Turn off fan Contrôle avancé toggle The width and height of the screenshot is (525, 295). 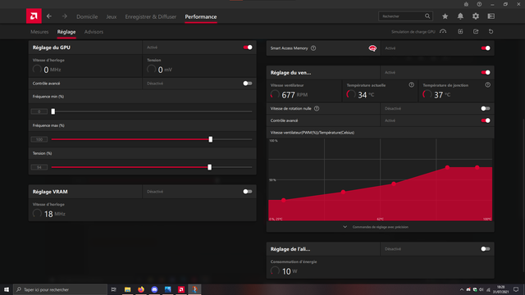[486, 120]
